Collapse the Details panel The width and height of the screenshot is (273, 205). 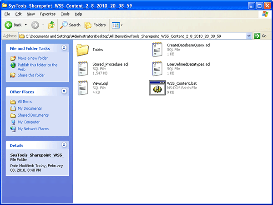(64, 145)
